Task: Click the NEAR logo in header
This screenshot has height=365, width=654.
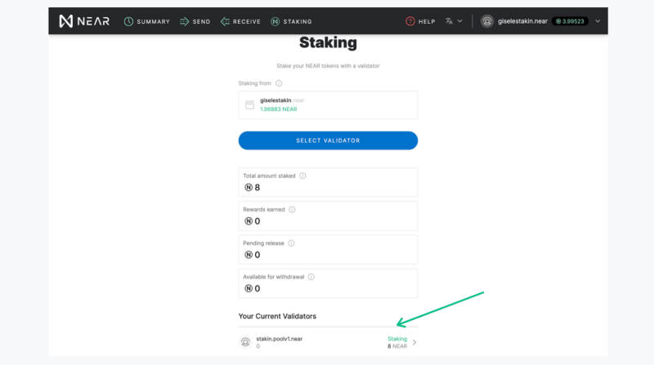Action: 84,21
